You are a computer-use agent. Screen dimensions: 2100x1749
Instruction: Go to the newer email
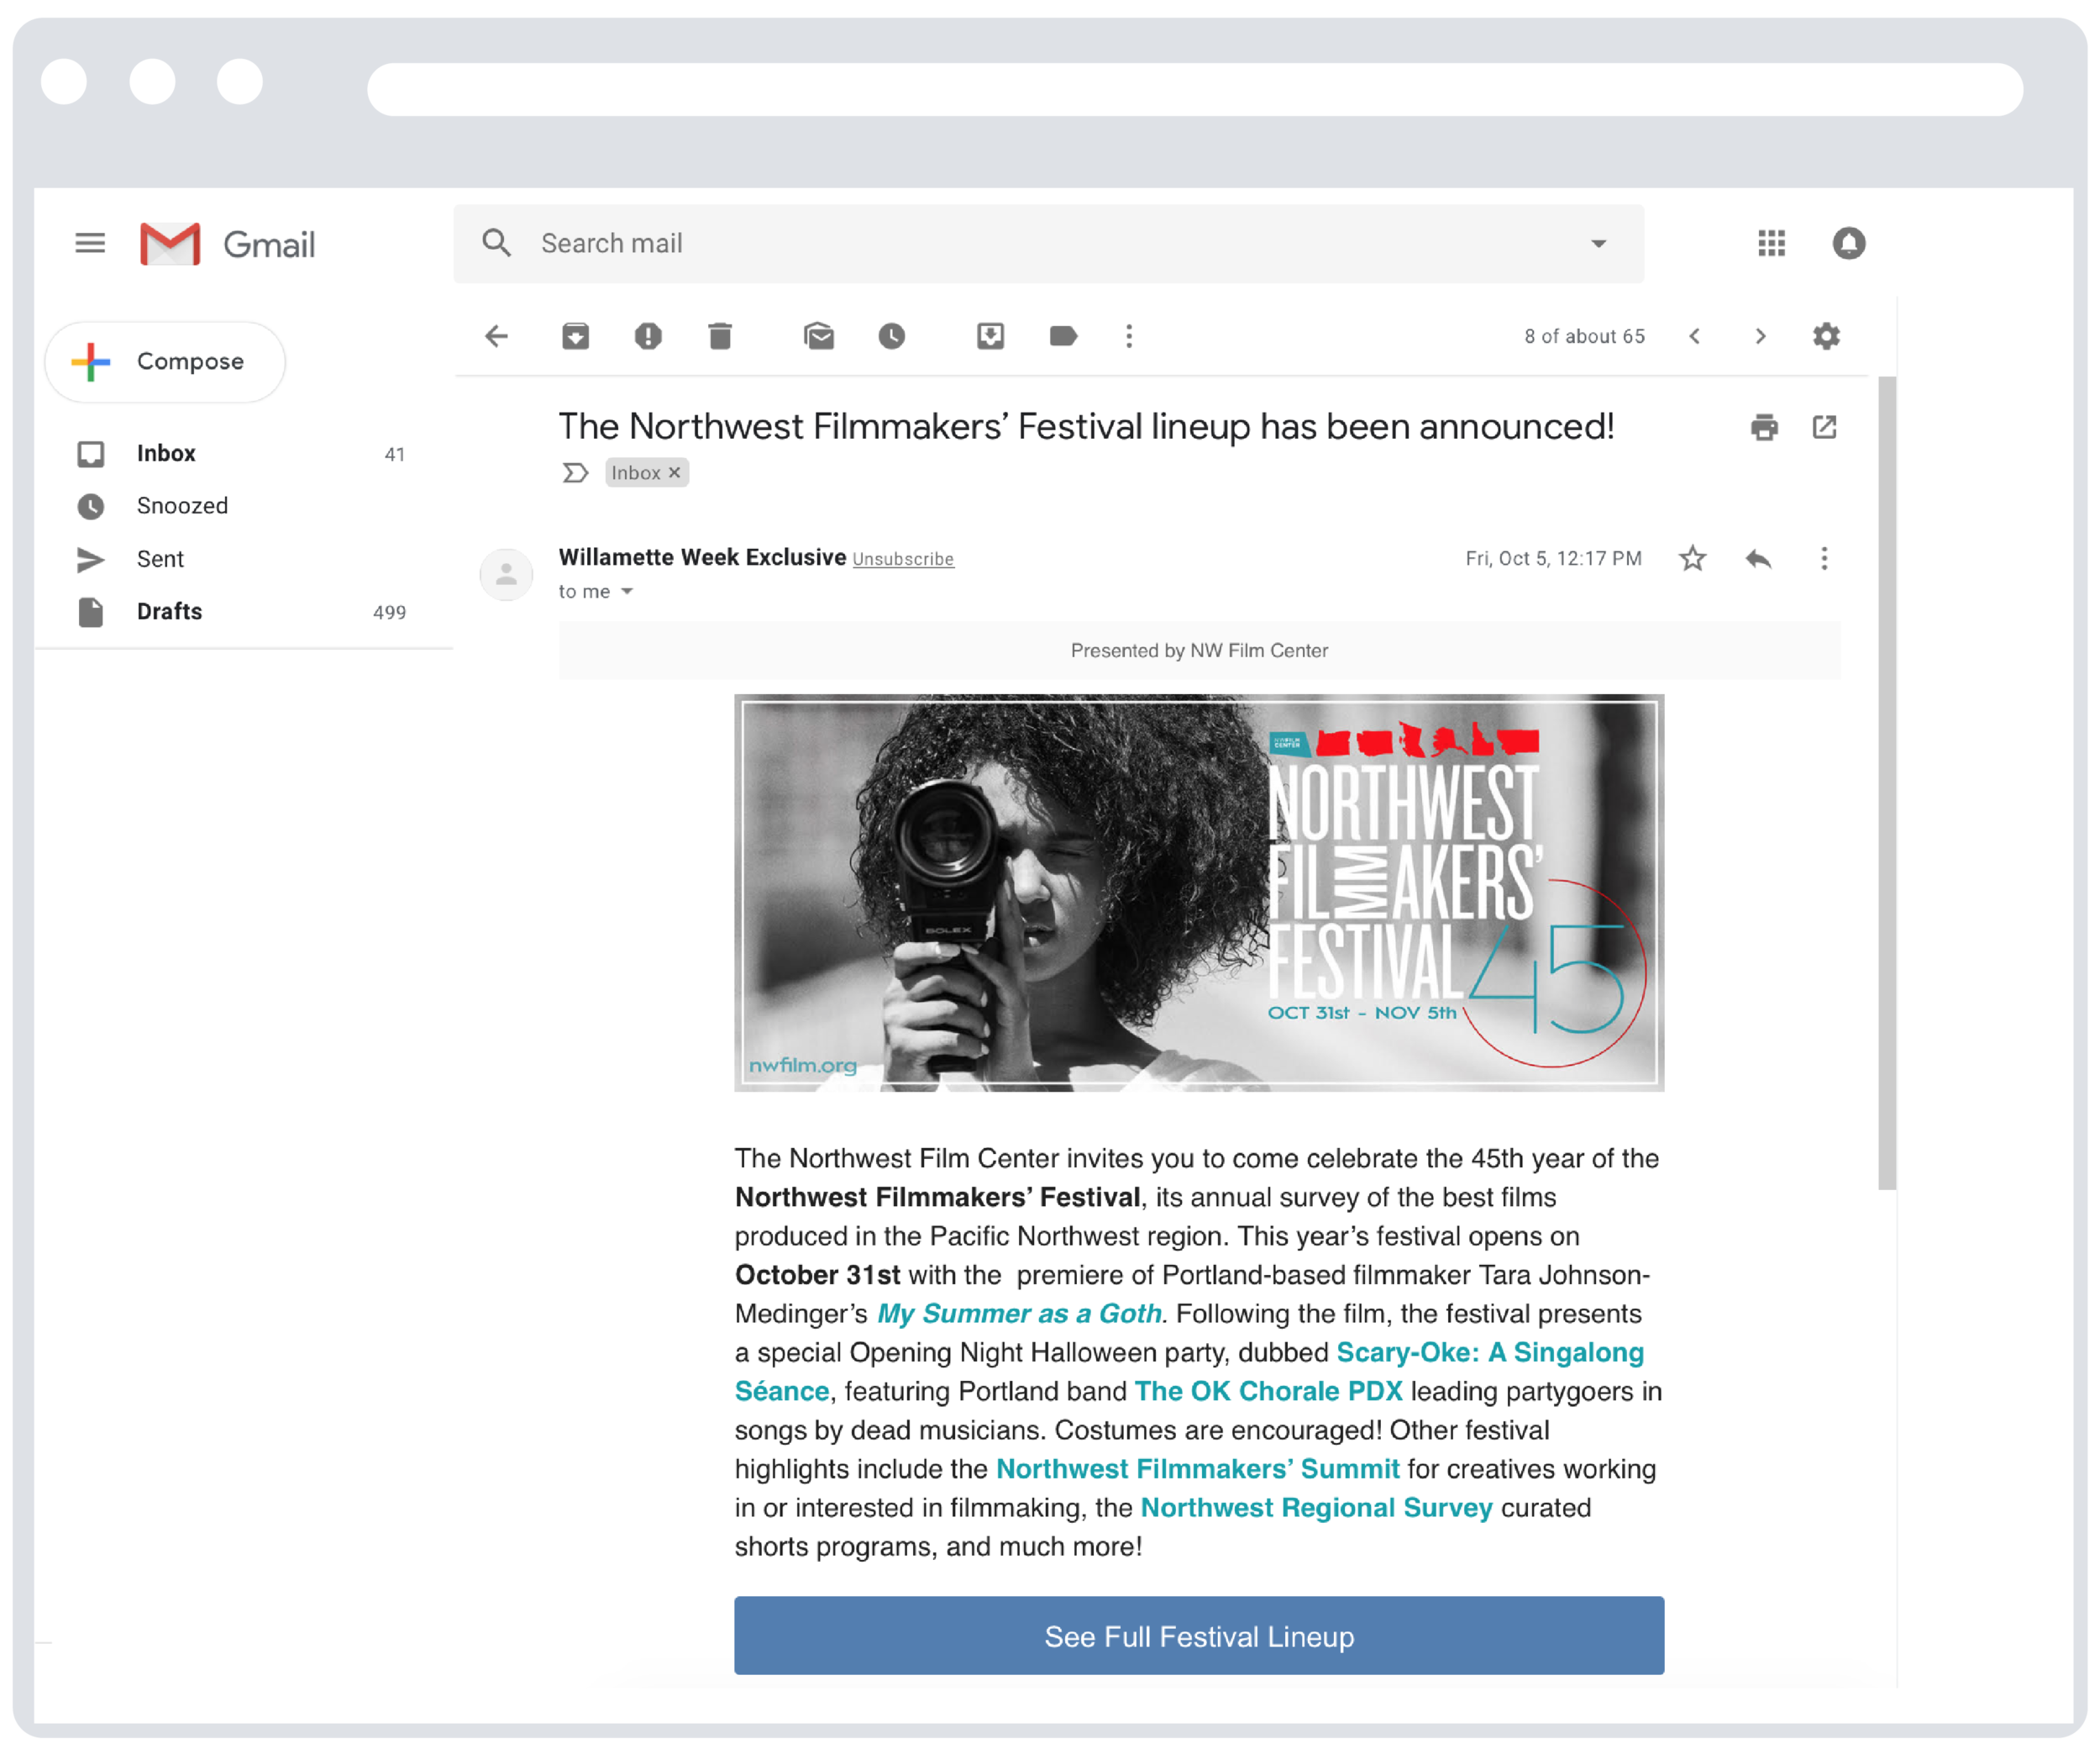tap(1694, 336)
